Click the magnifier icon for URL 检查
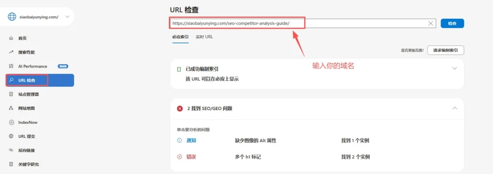 pyautogui.click(x=12, y=80)
